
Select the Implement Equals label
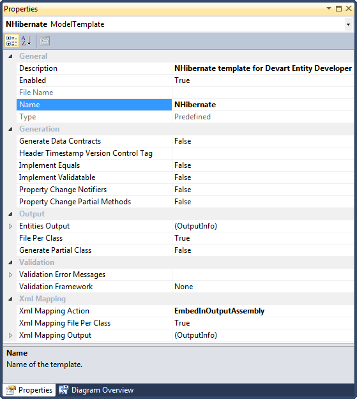[49, 165]
